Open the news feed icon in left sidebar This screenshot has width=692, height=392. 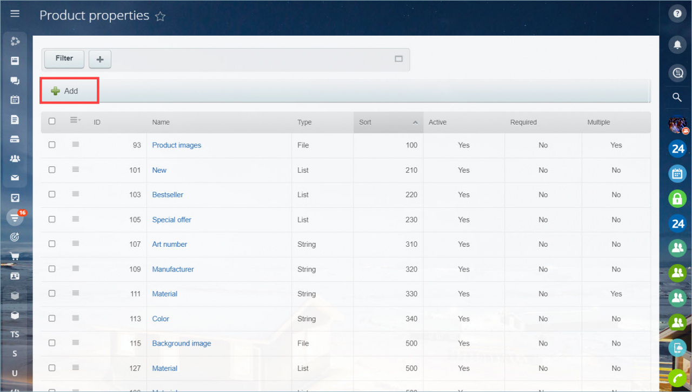click(15, 61)
